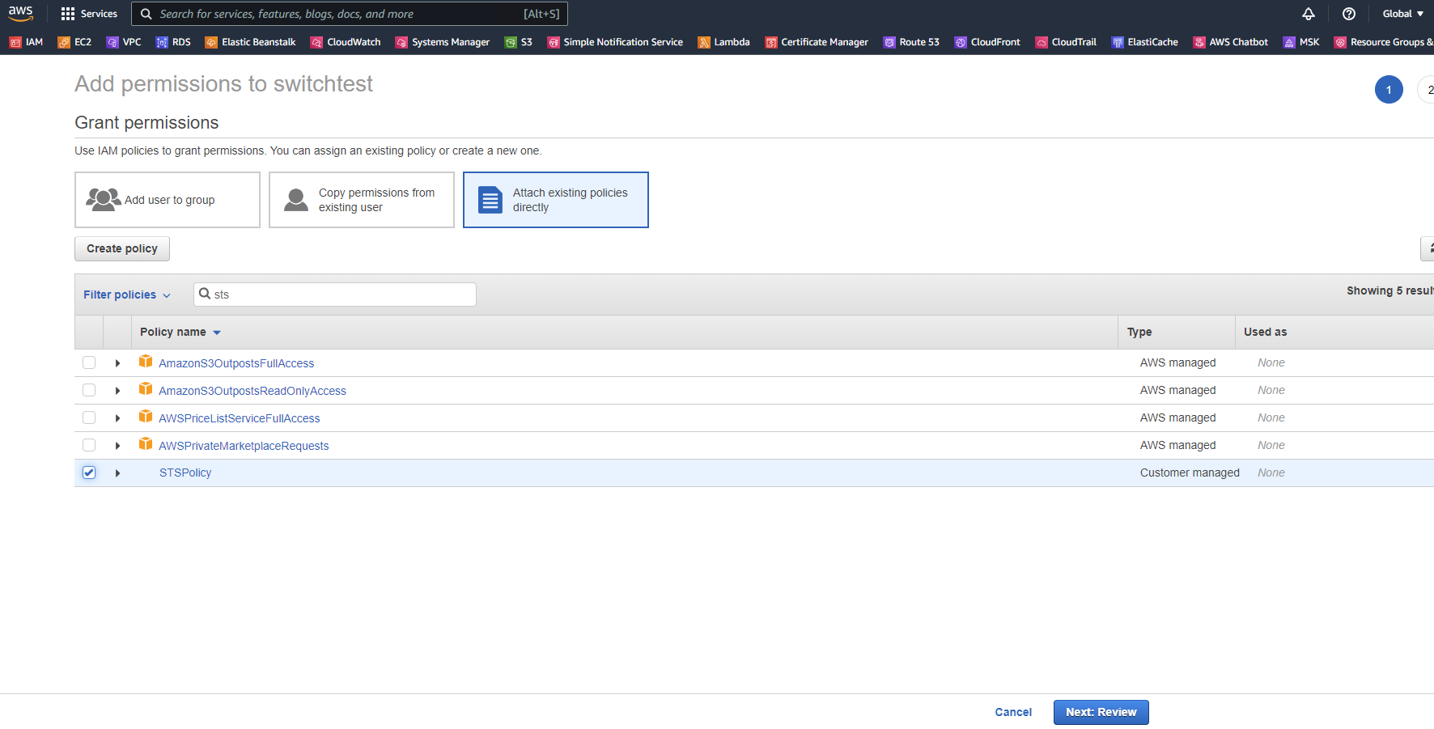This screenshot has width=1434, height=729.
Task: Open AWS Chatbot shortcut
Action: [1230, 42]
